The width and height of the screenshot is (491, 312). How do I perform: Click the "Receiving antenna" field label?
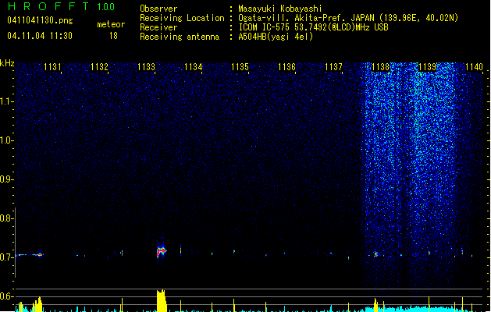tap(180, 37)
